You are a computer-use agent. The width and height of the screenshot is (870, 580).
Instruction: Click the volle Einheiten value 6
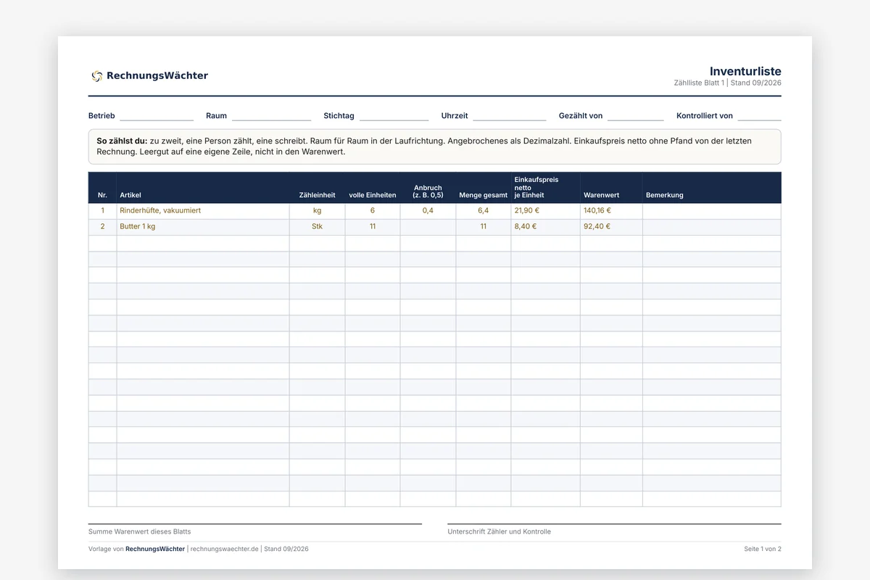click(373, 210)
